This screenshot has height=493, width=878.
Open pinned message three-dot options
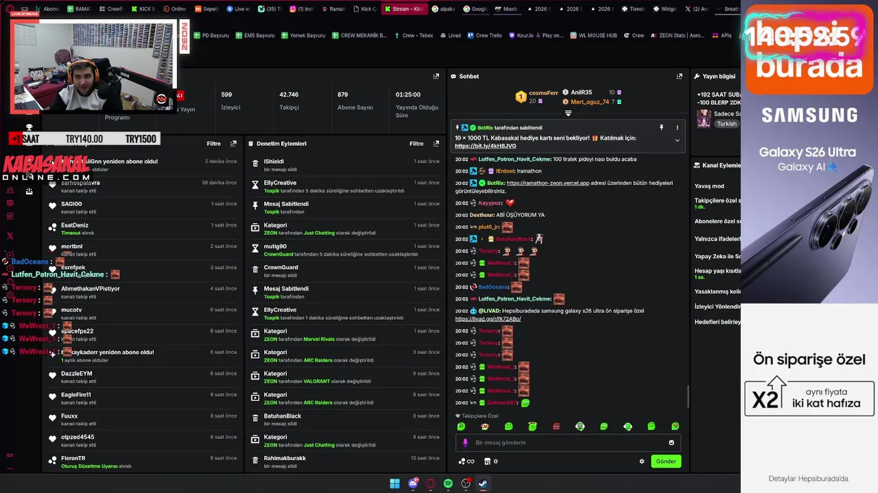(677, 127)
